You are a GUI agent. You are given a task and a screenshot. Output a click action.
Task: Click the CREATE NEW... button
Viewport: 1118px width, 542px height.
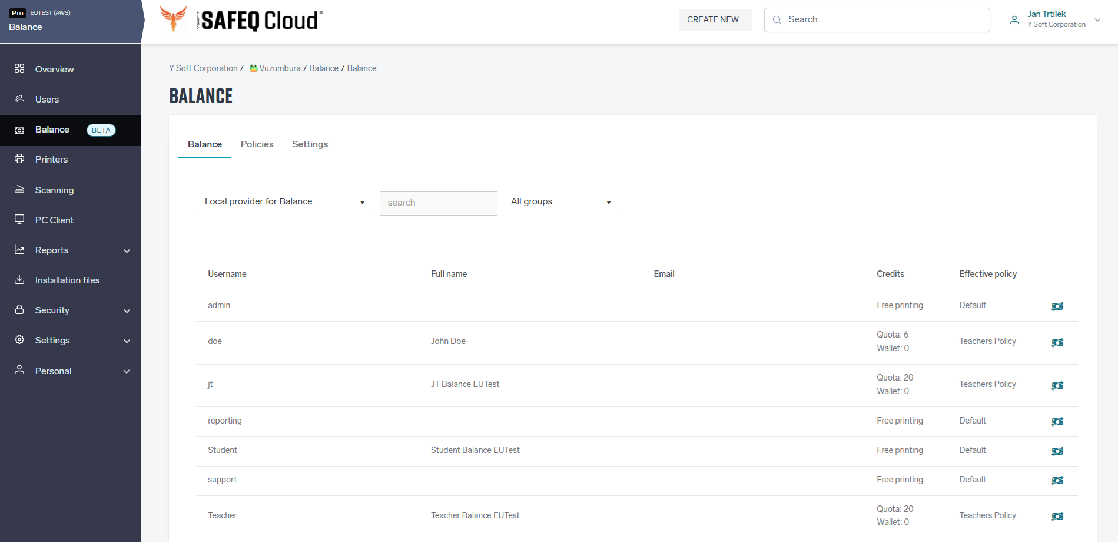715,19
